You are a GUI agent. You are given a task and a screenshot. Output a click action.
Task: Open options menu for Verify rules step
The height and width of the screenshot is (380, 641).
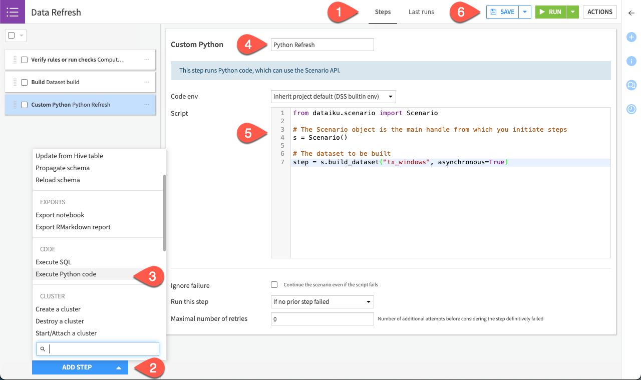pos(147,60)
